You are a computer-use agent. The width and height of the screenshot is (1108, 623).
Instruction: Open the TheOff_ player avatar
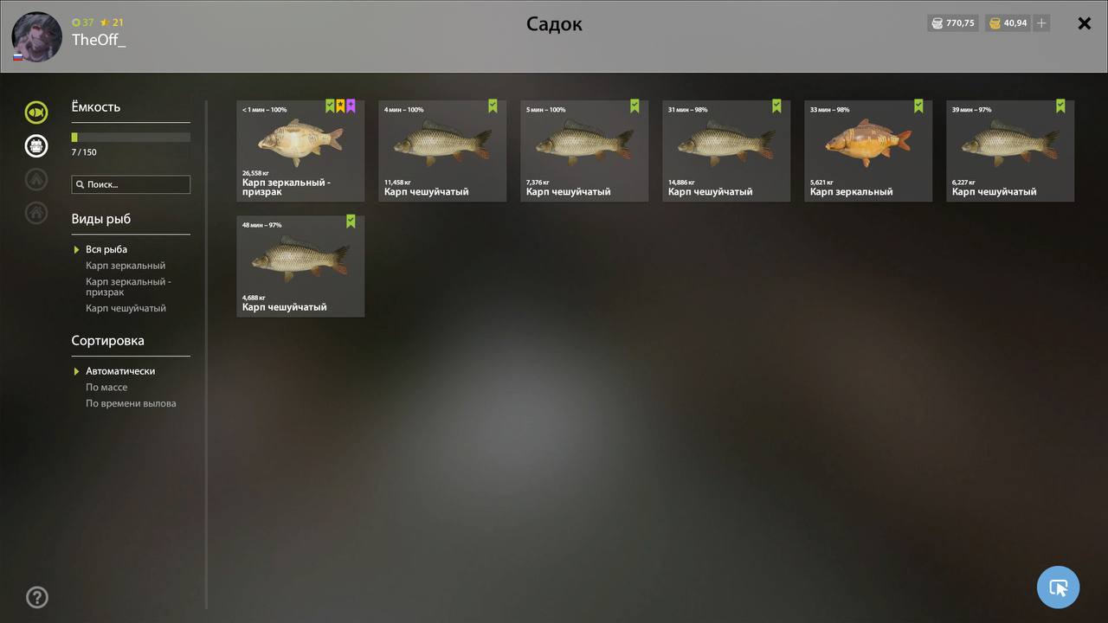[36, 37]
